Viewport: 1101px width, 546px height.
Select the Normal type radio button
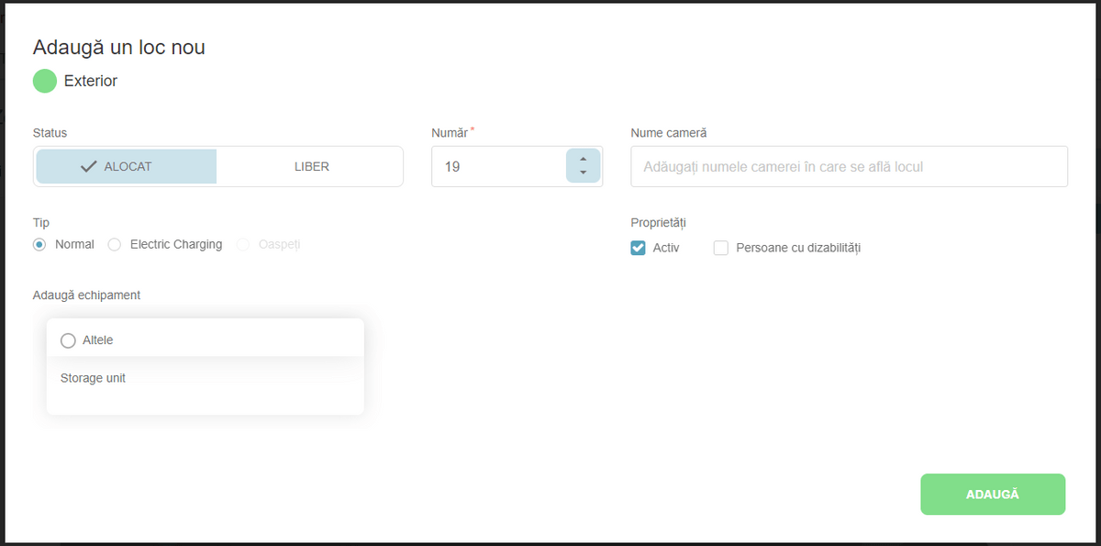[x=39, y=245]
